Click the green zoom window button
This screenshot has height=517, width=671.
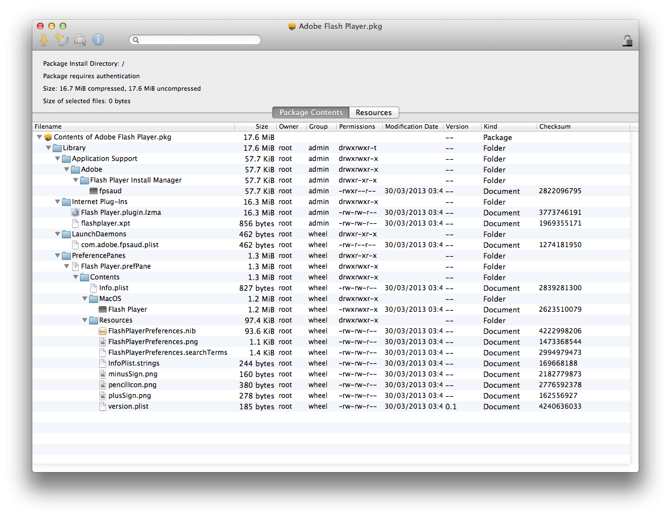[63, 26]
